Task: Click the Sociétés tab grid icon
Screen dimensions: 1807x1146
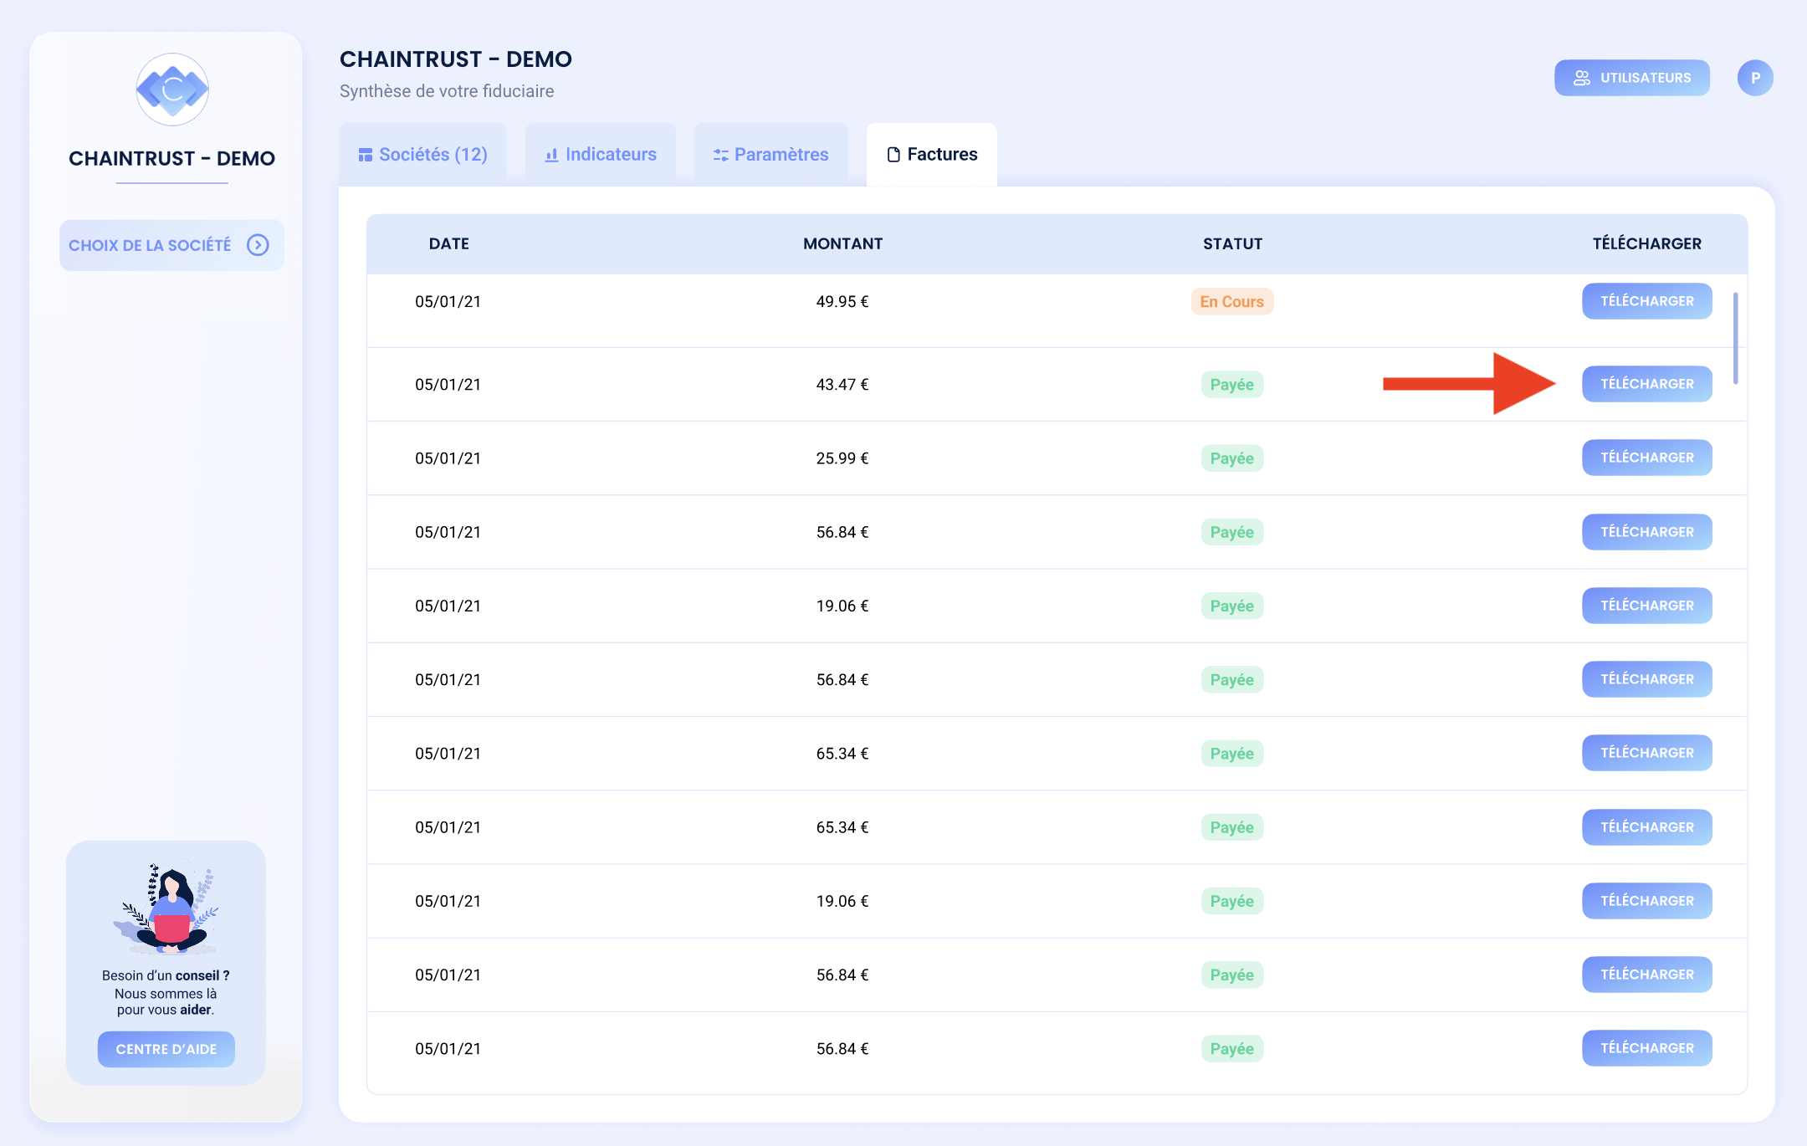Action: (x=365, y=155)
